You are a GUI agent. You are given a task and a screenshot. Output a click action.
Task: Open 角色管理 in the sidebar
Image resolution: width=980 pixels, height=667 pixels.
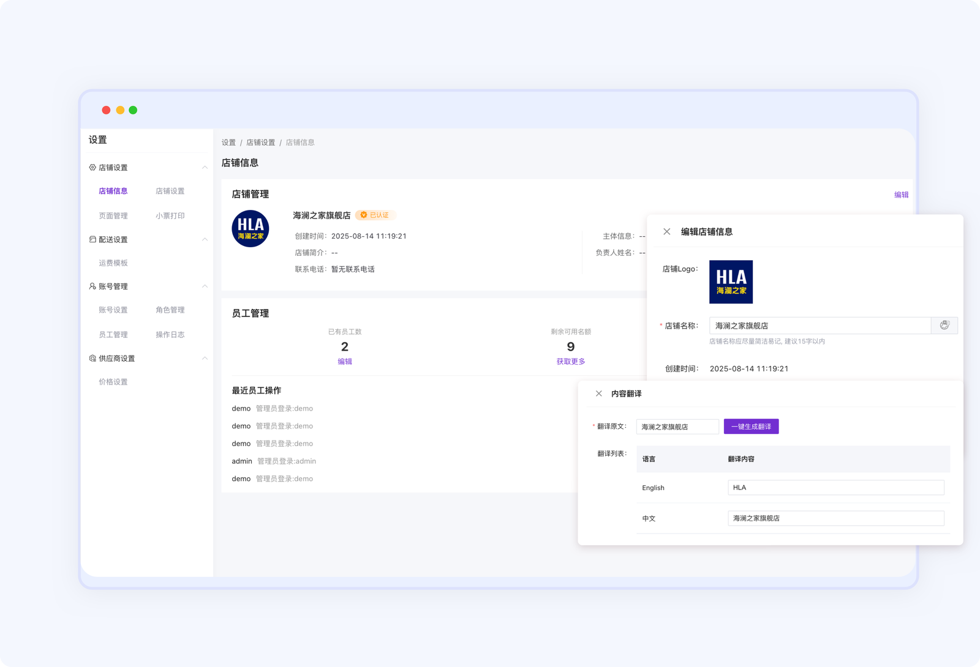(x=170, y=310)
